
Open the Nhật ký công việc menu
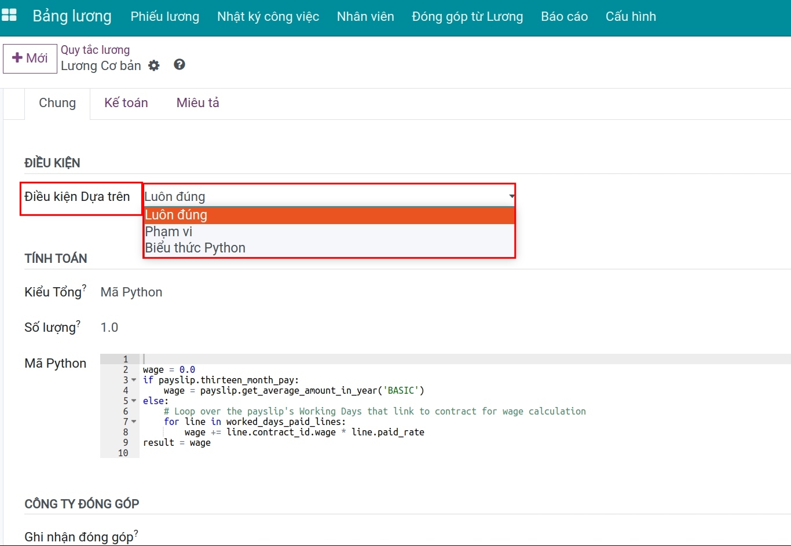[x=268, y=17]
